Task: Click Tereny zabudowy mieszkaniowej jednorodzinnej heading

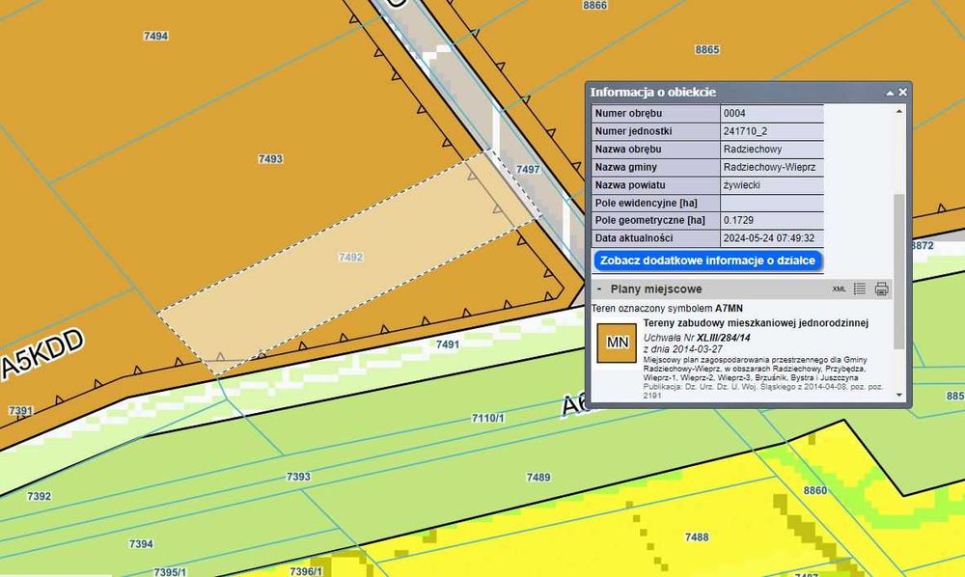Action: pos(756,322)
